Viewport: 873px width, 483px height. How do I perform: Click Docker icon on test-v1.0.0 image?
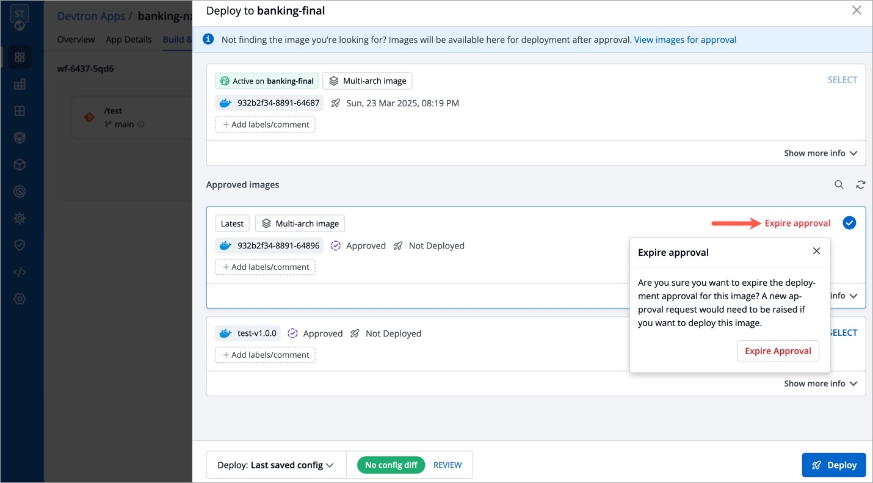click(x=226, y=334)
